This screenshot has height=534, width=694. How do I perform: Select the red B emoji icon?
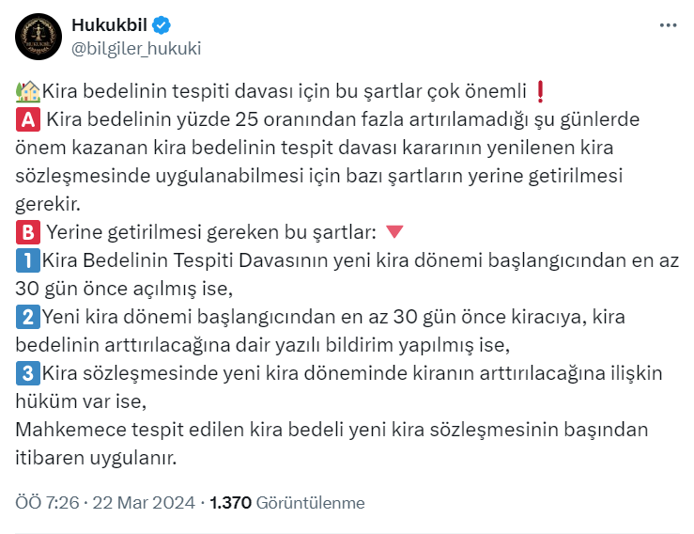coord(27,232)
